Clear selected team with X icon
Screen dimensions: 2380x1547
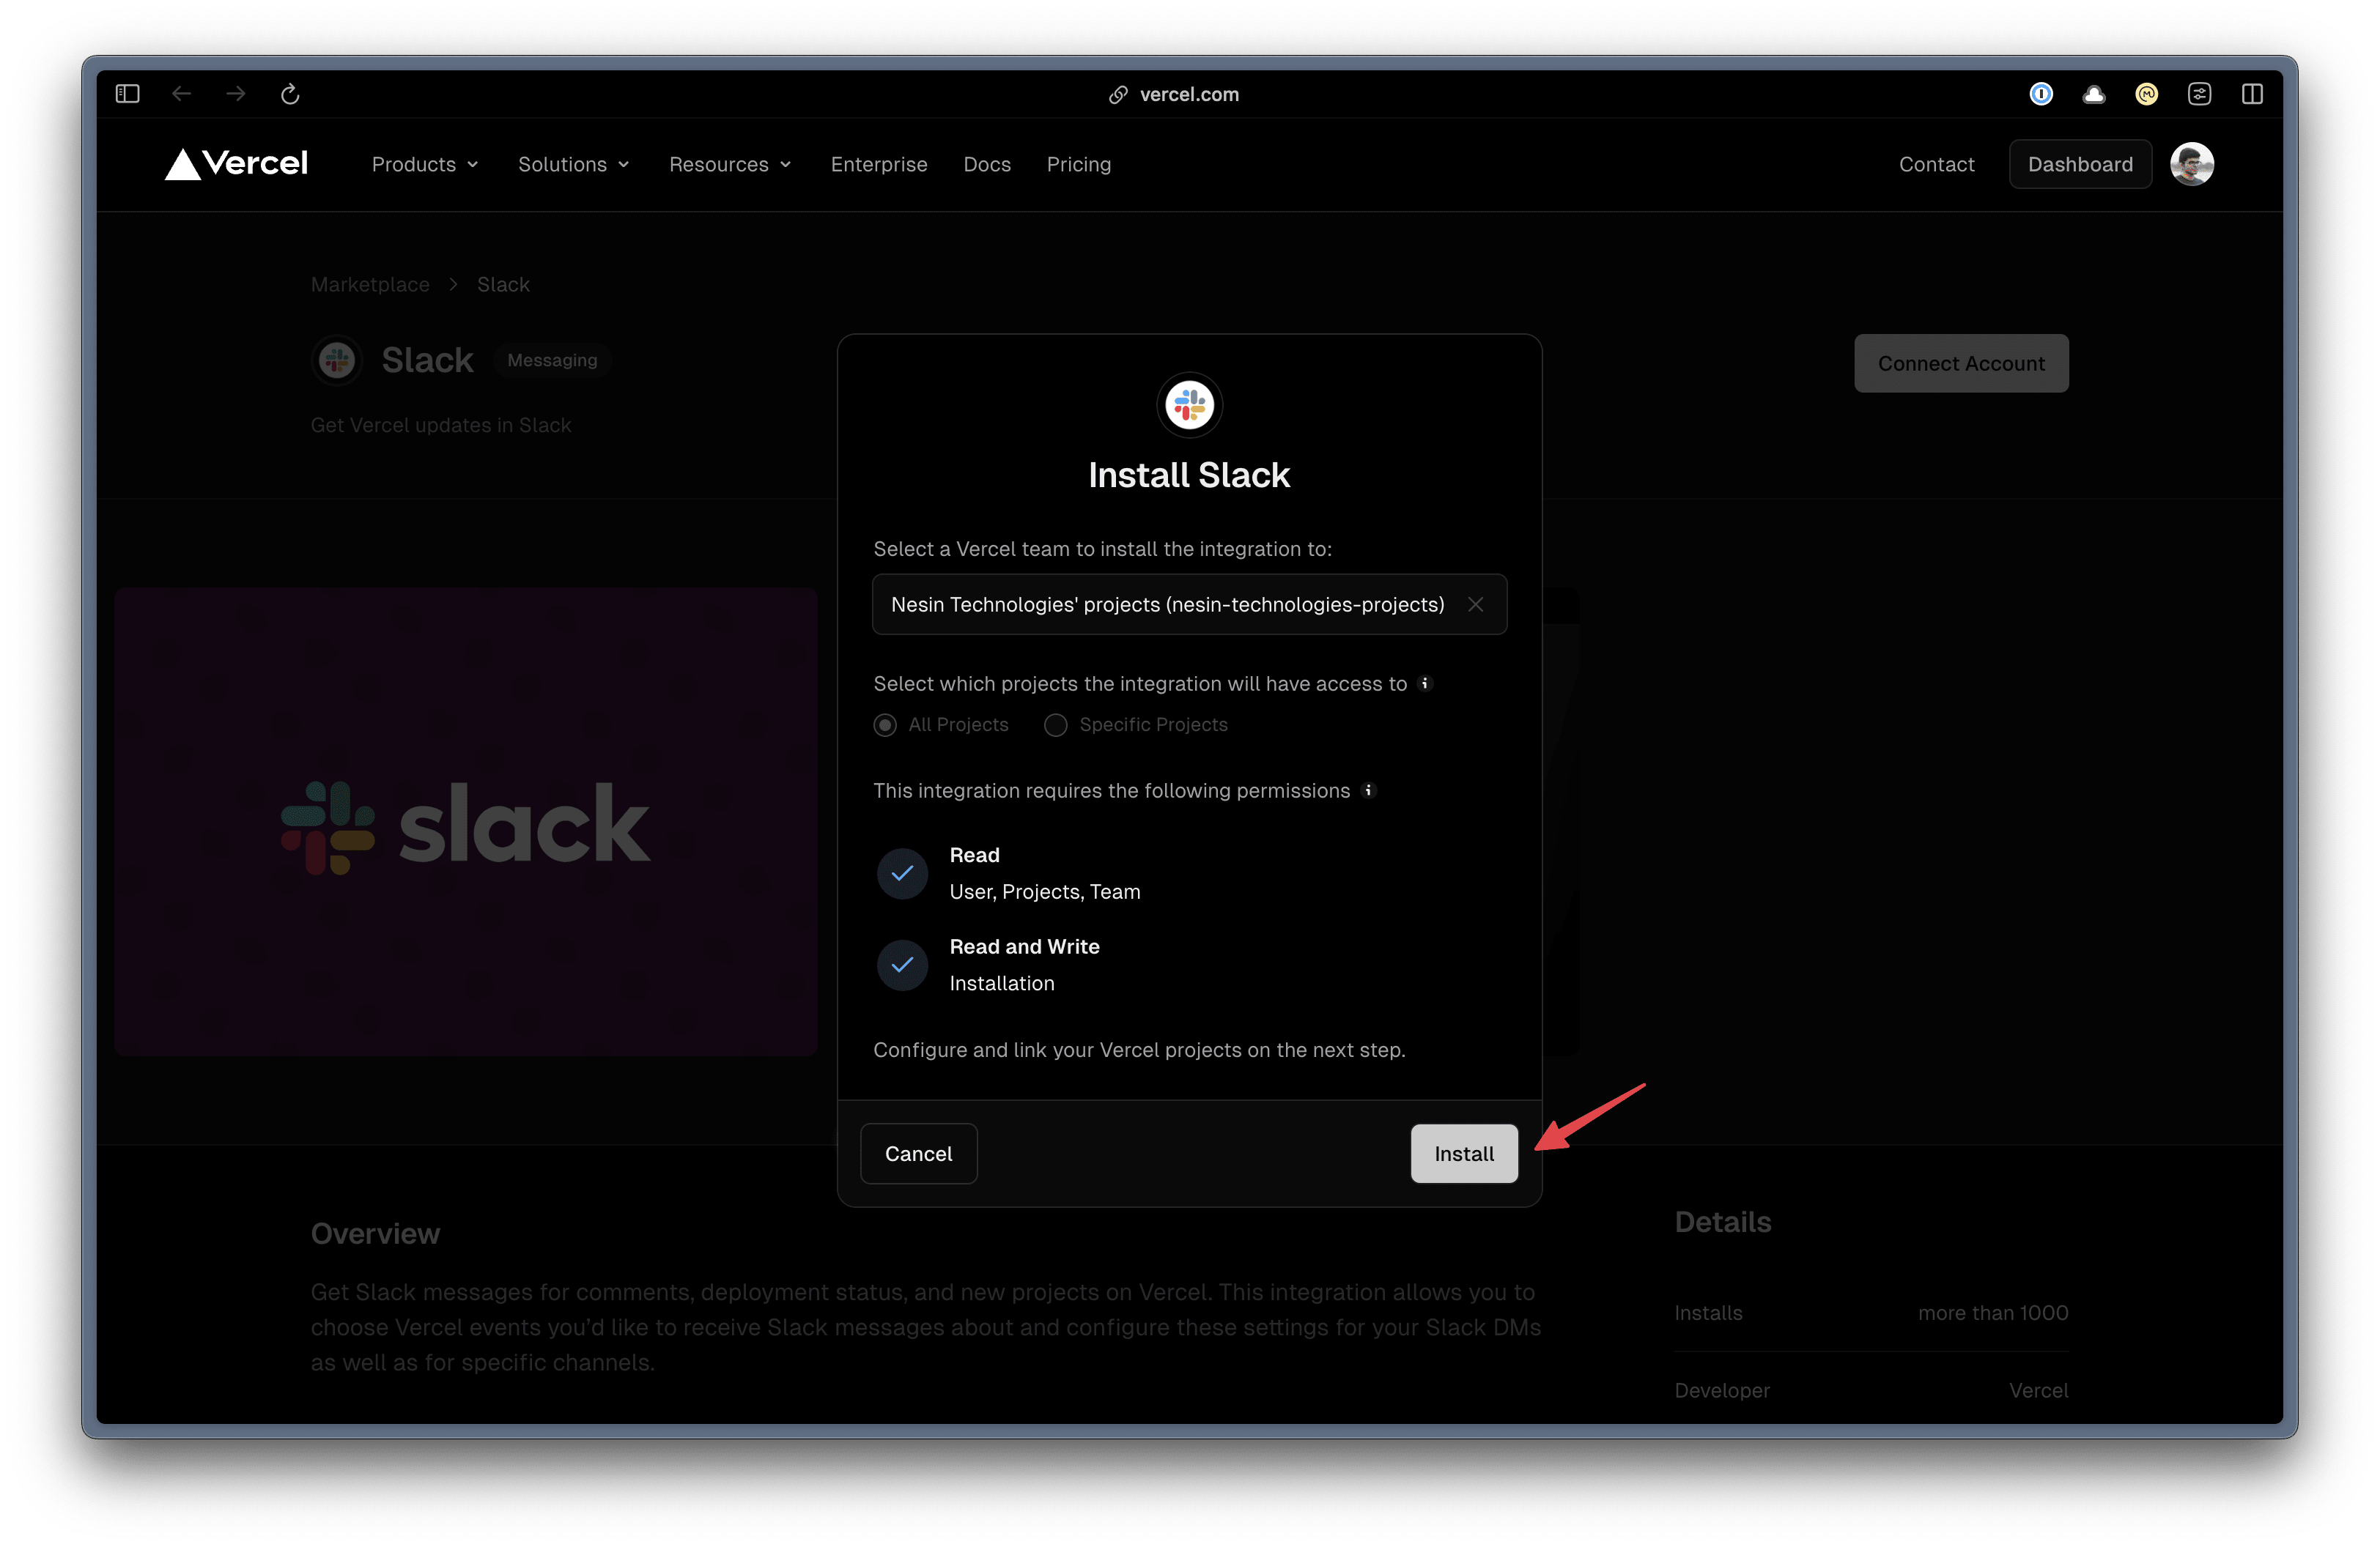pyautogui.click(x=1475, y=604)
